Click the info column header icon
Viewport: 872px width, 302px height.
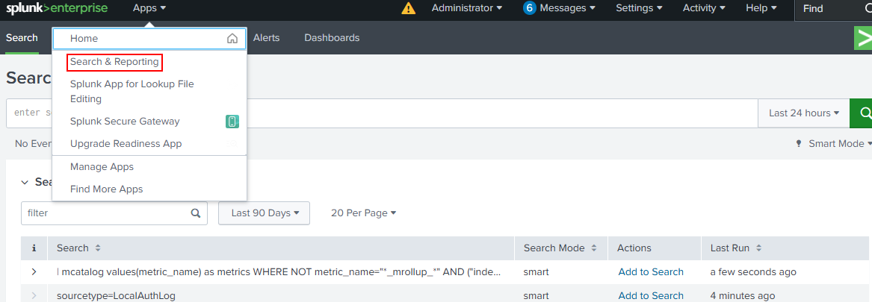point(34,248)
